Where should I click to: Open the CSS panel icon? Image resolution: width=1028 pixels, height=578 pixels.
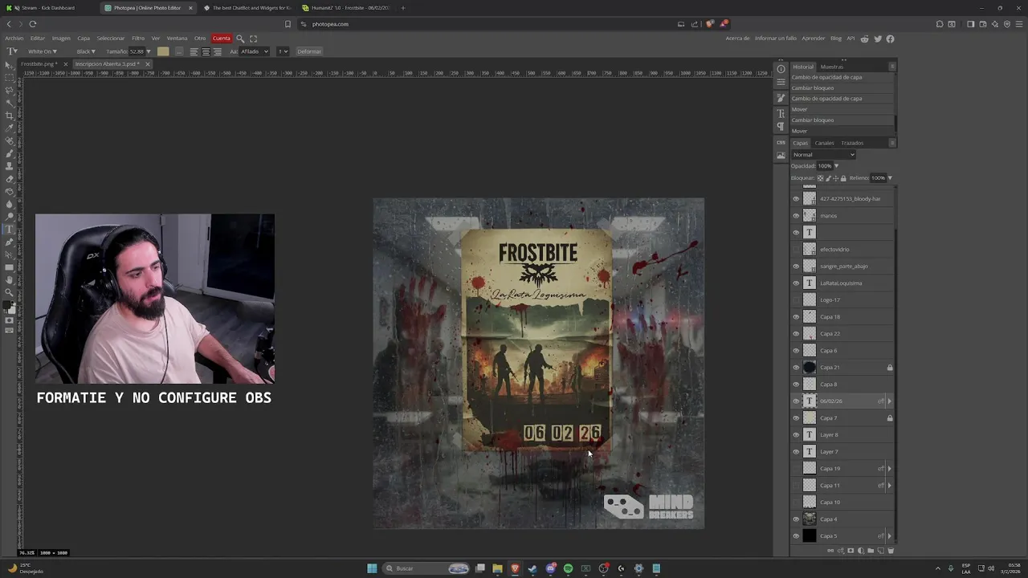(781, 142)
